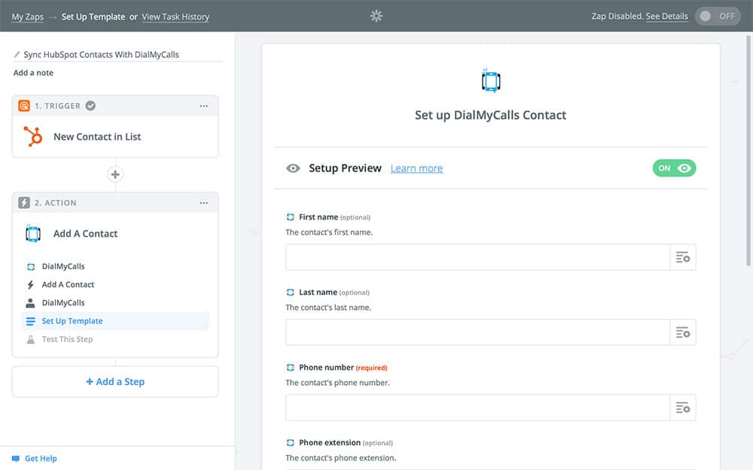Click the Zapier loading logo in header
Image resolution: width=753 pixels, height=470 pixels.
376,16
